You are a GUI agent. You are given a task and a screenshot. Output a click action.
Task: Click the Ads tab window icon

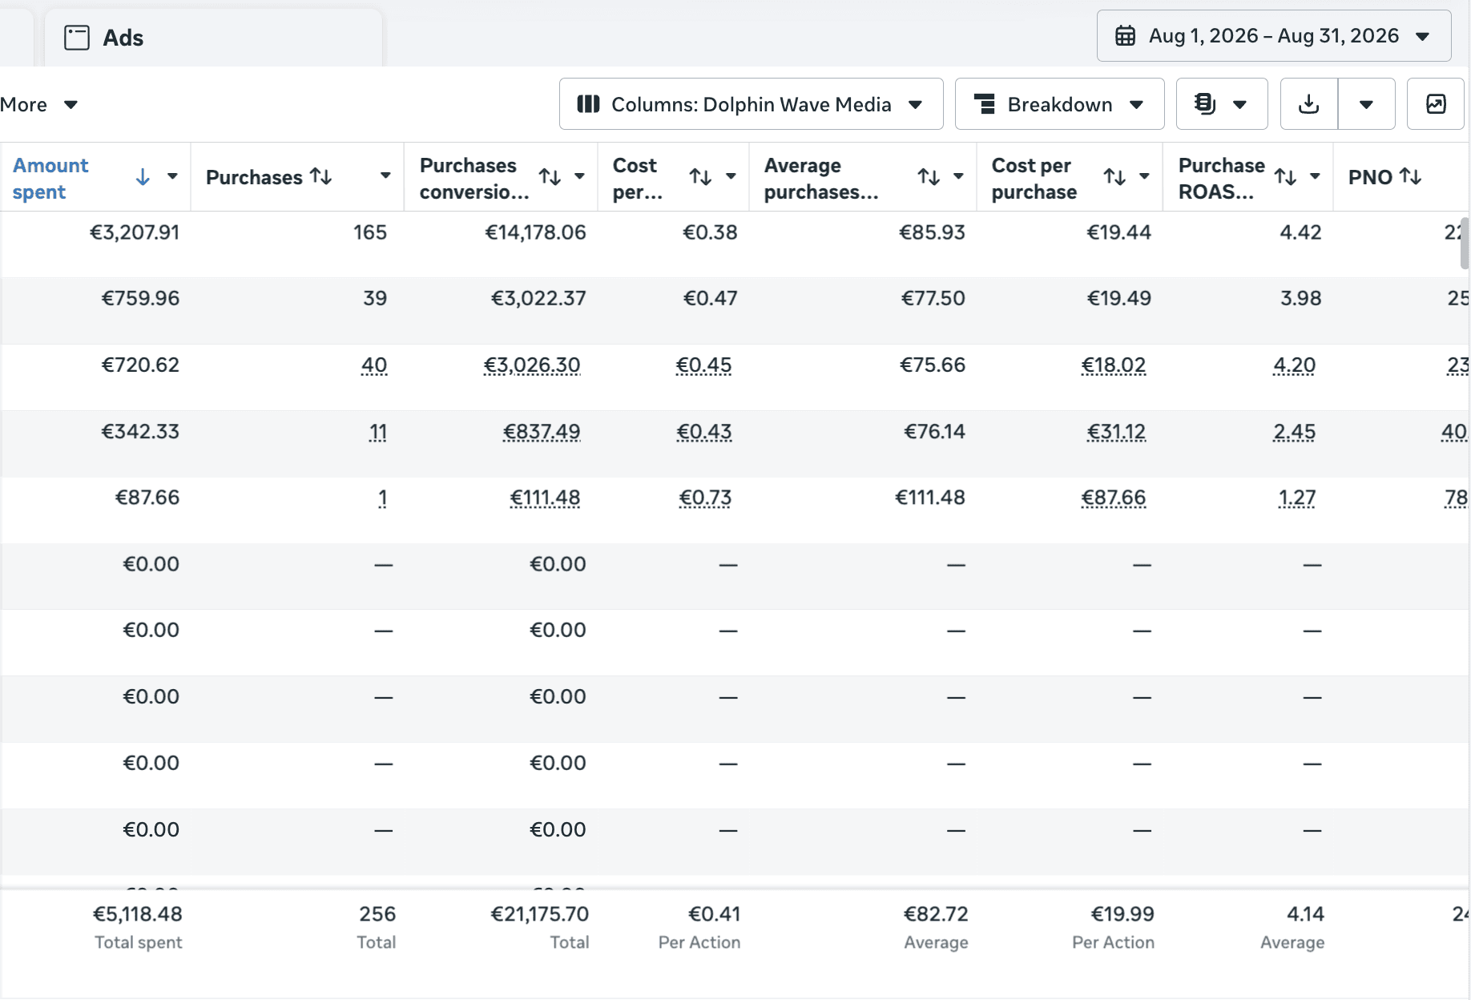[x=77, y=38]
